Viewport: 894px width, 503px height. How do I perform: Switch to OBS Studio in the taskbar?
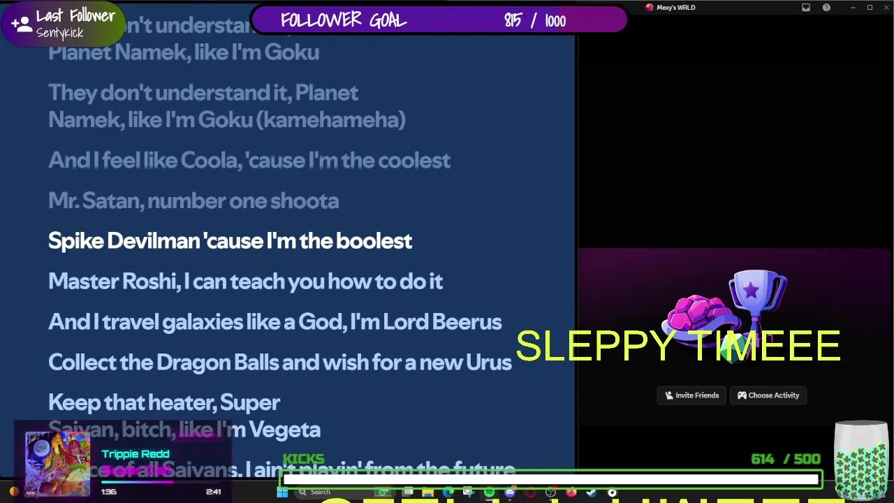[550, 493]
